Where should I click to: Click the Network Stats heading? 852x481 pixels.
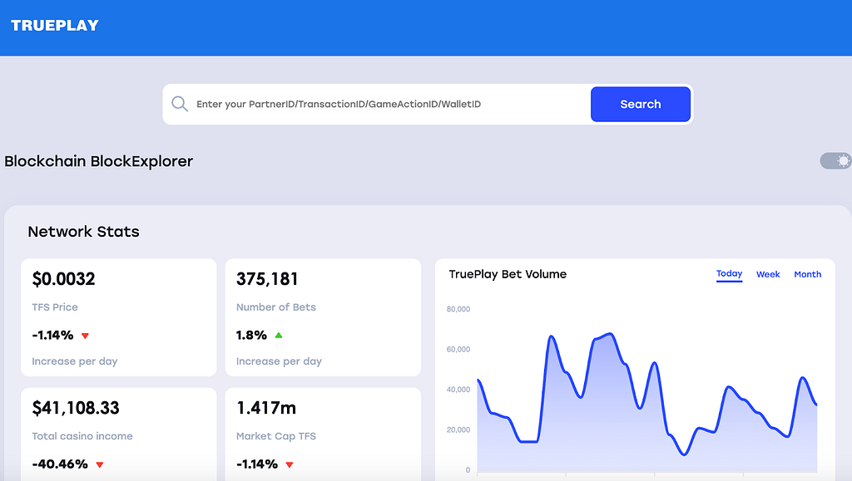coord(84,232)
